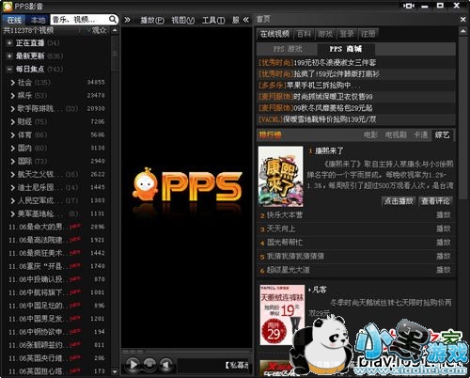Expand the 国际 subcategory
This screenshot has width=470, height=378.
tap(13, 162)
